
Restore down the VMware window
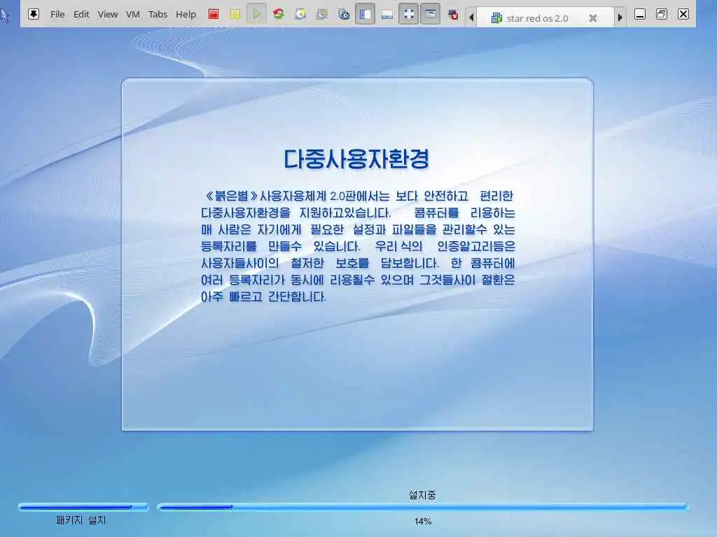click(661, 14)
